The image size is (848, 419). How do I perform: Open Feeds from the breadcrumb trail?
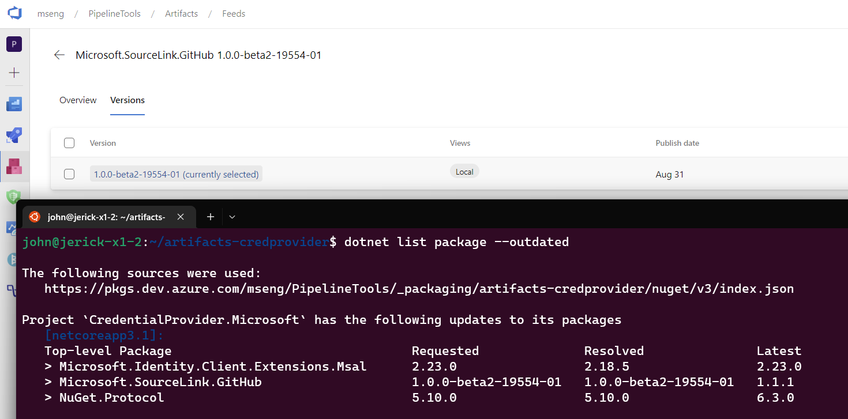(234, 13)
